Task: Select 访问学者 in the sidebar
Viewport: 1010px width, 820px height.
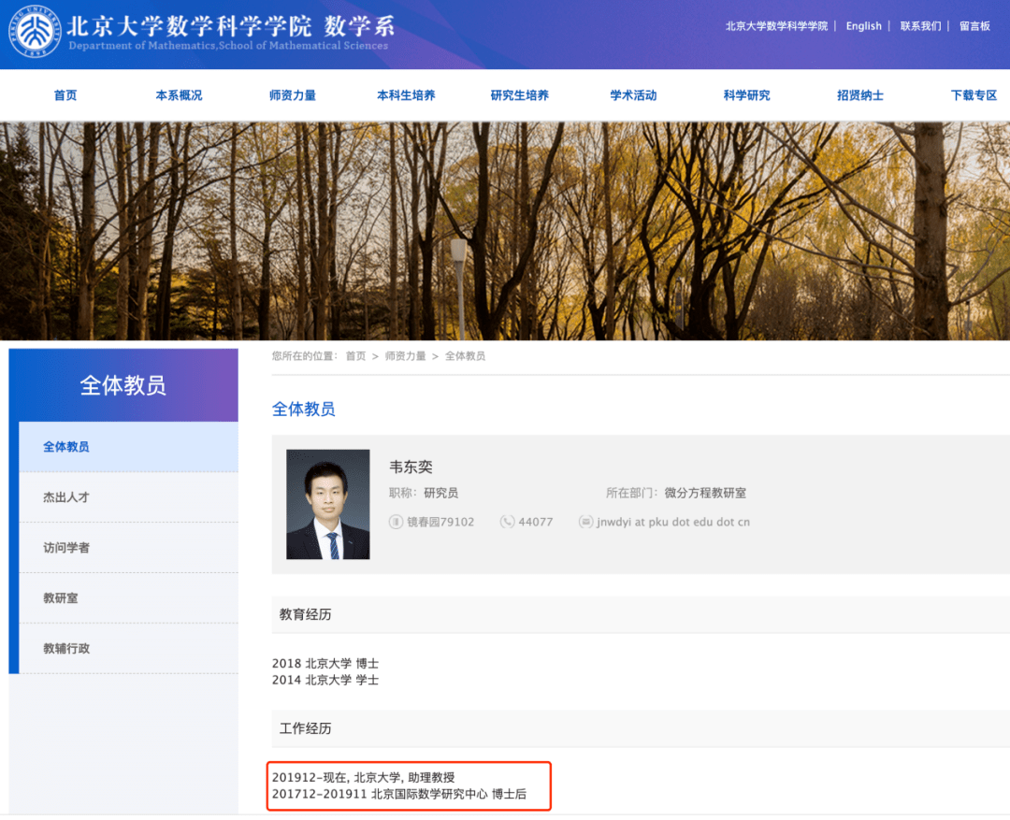Action: point(66,548)
